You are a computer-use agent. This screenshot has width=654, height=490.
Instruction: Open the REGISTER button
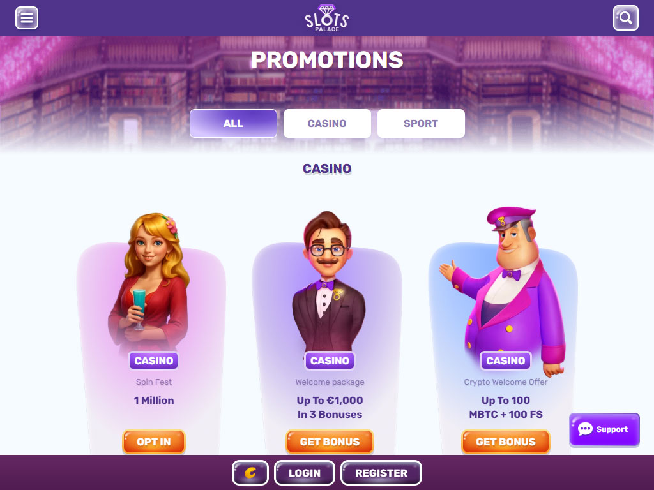(x=381, y=473)
